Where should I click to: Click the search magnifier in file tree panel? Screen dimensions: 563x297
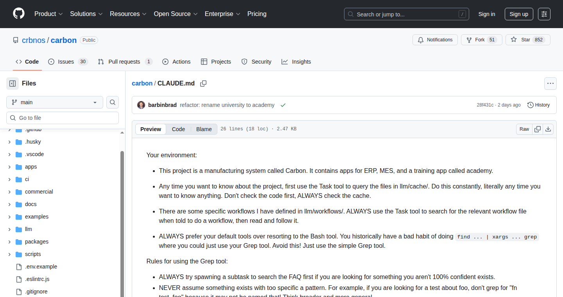coord(113,102)
